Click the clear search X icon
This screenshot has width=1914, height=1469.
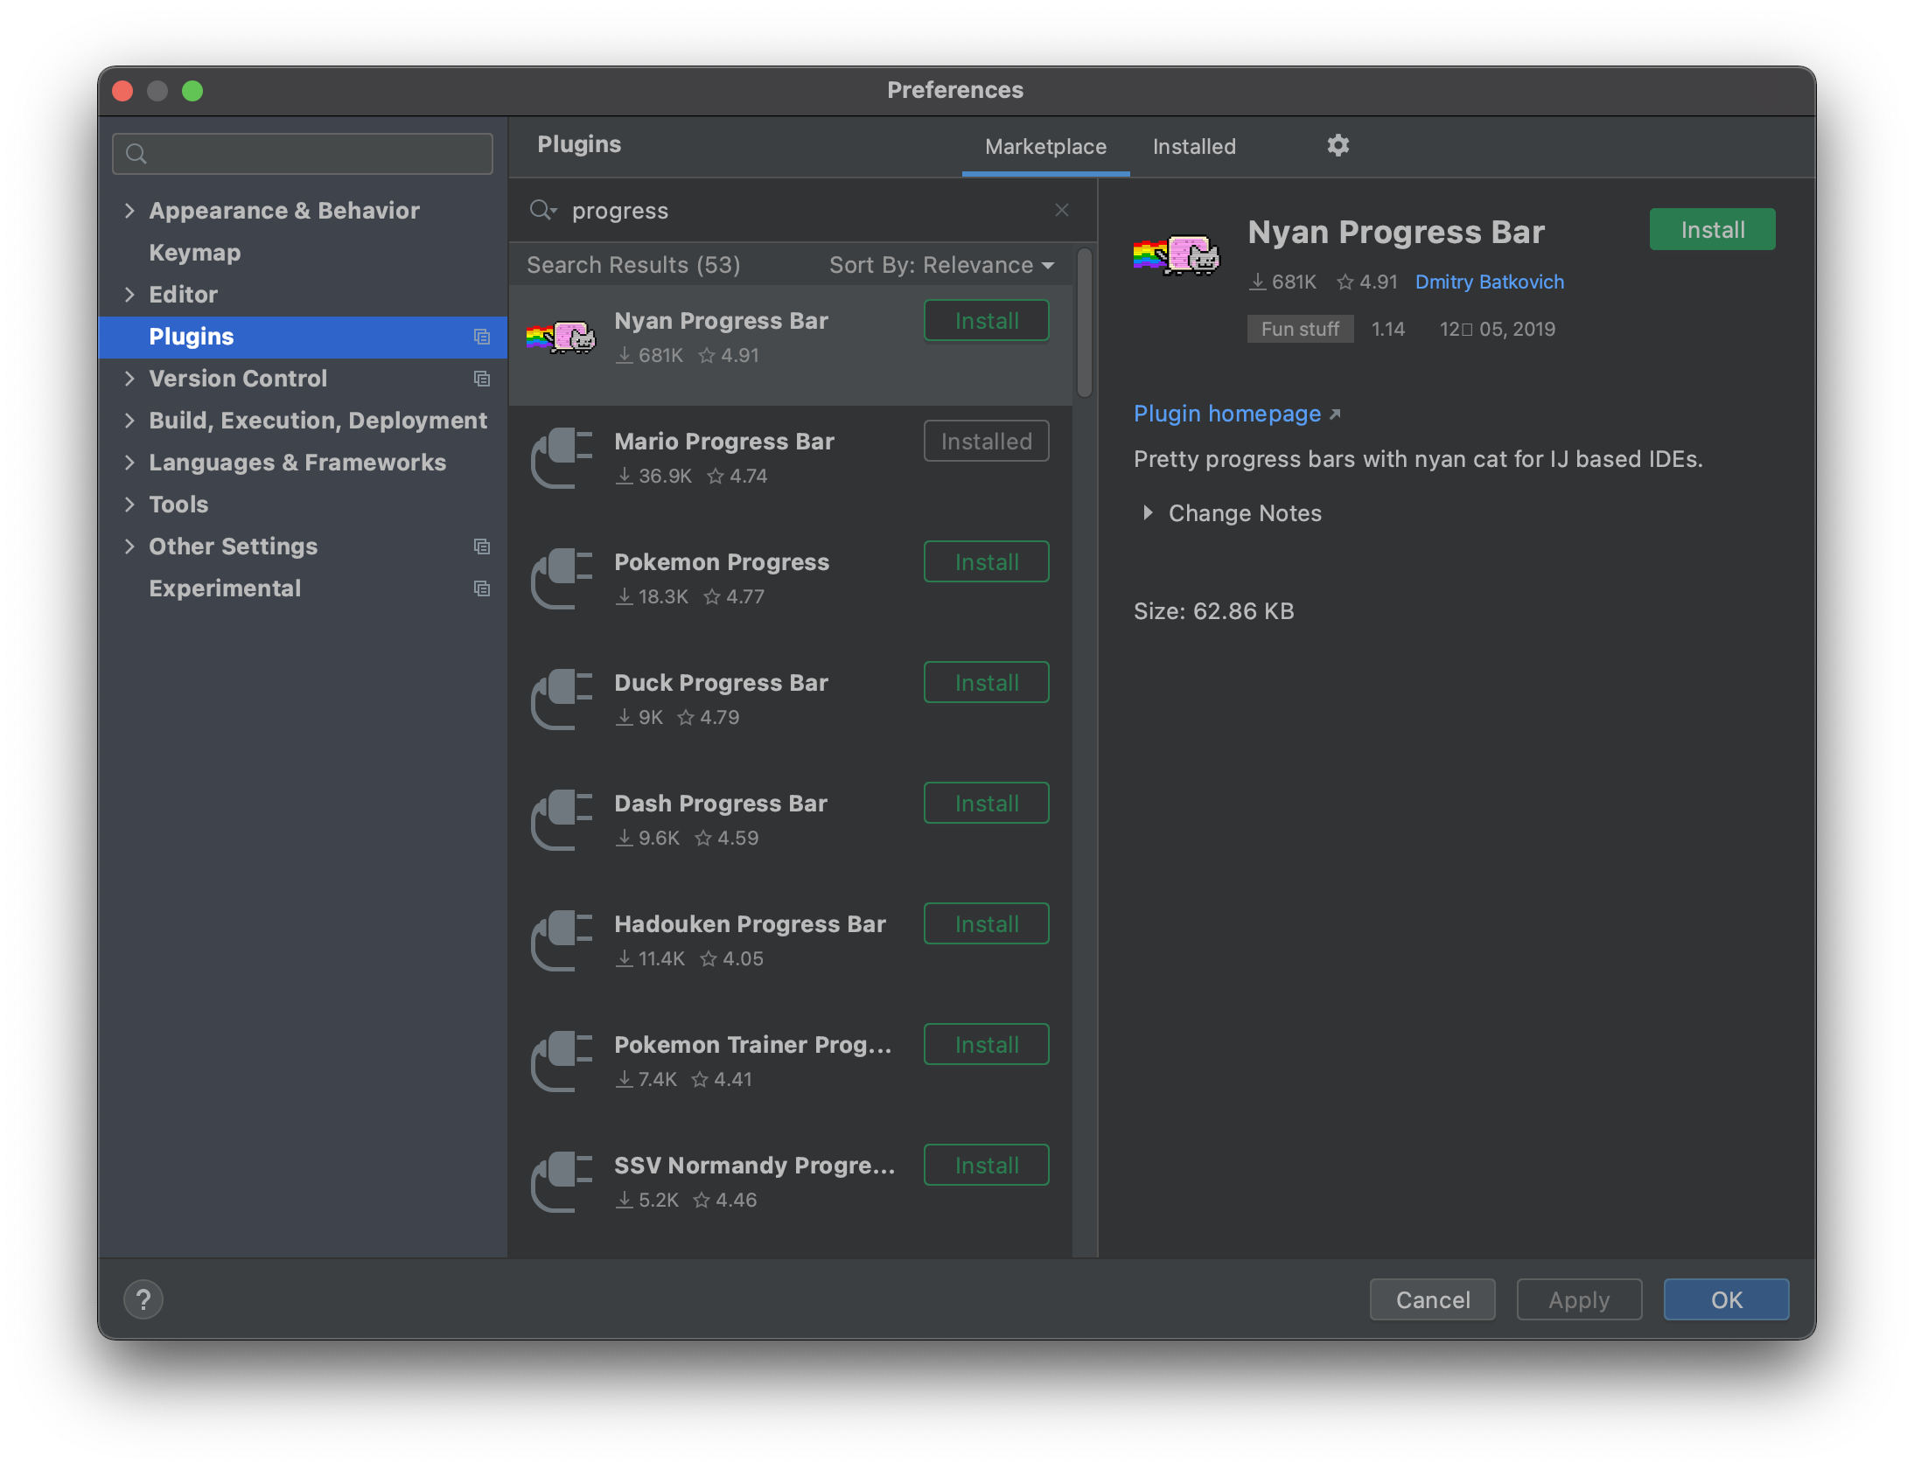click(1061, 210)
